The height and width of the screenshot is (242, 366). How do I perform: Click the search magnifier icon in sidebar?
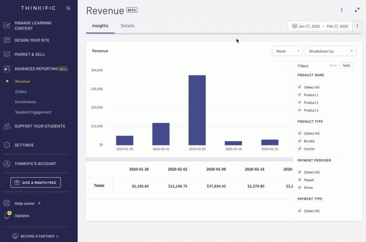[x=69, y=8]
